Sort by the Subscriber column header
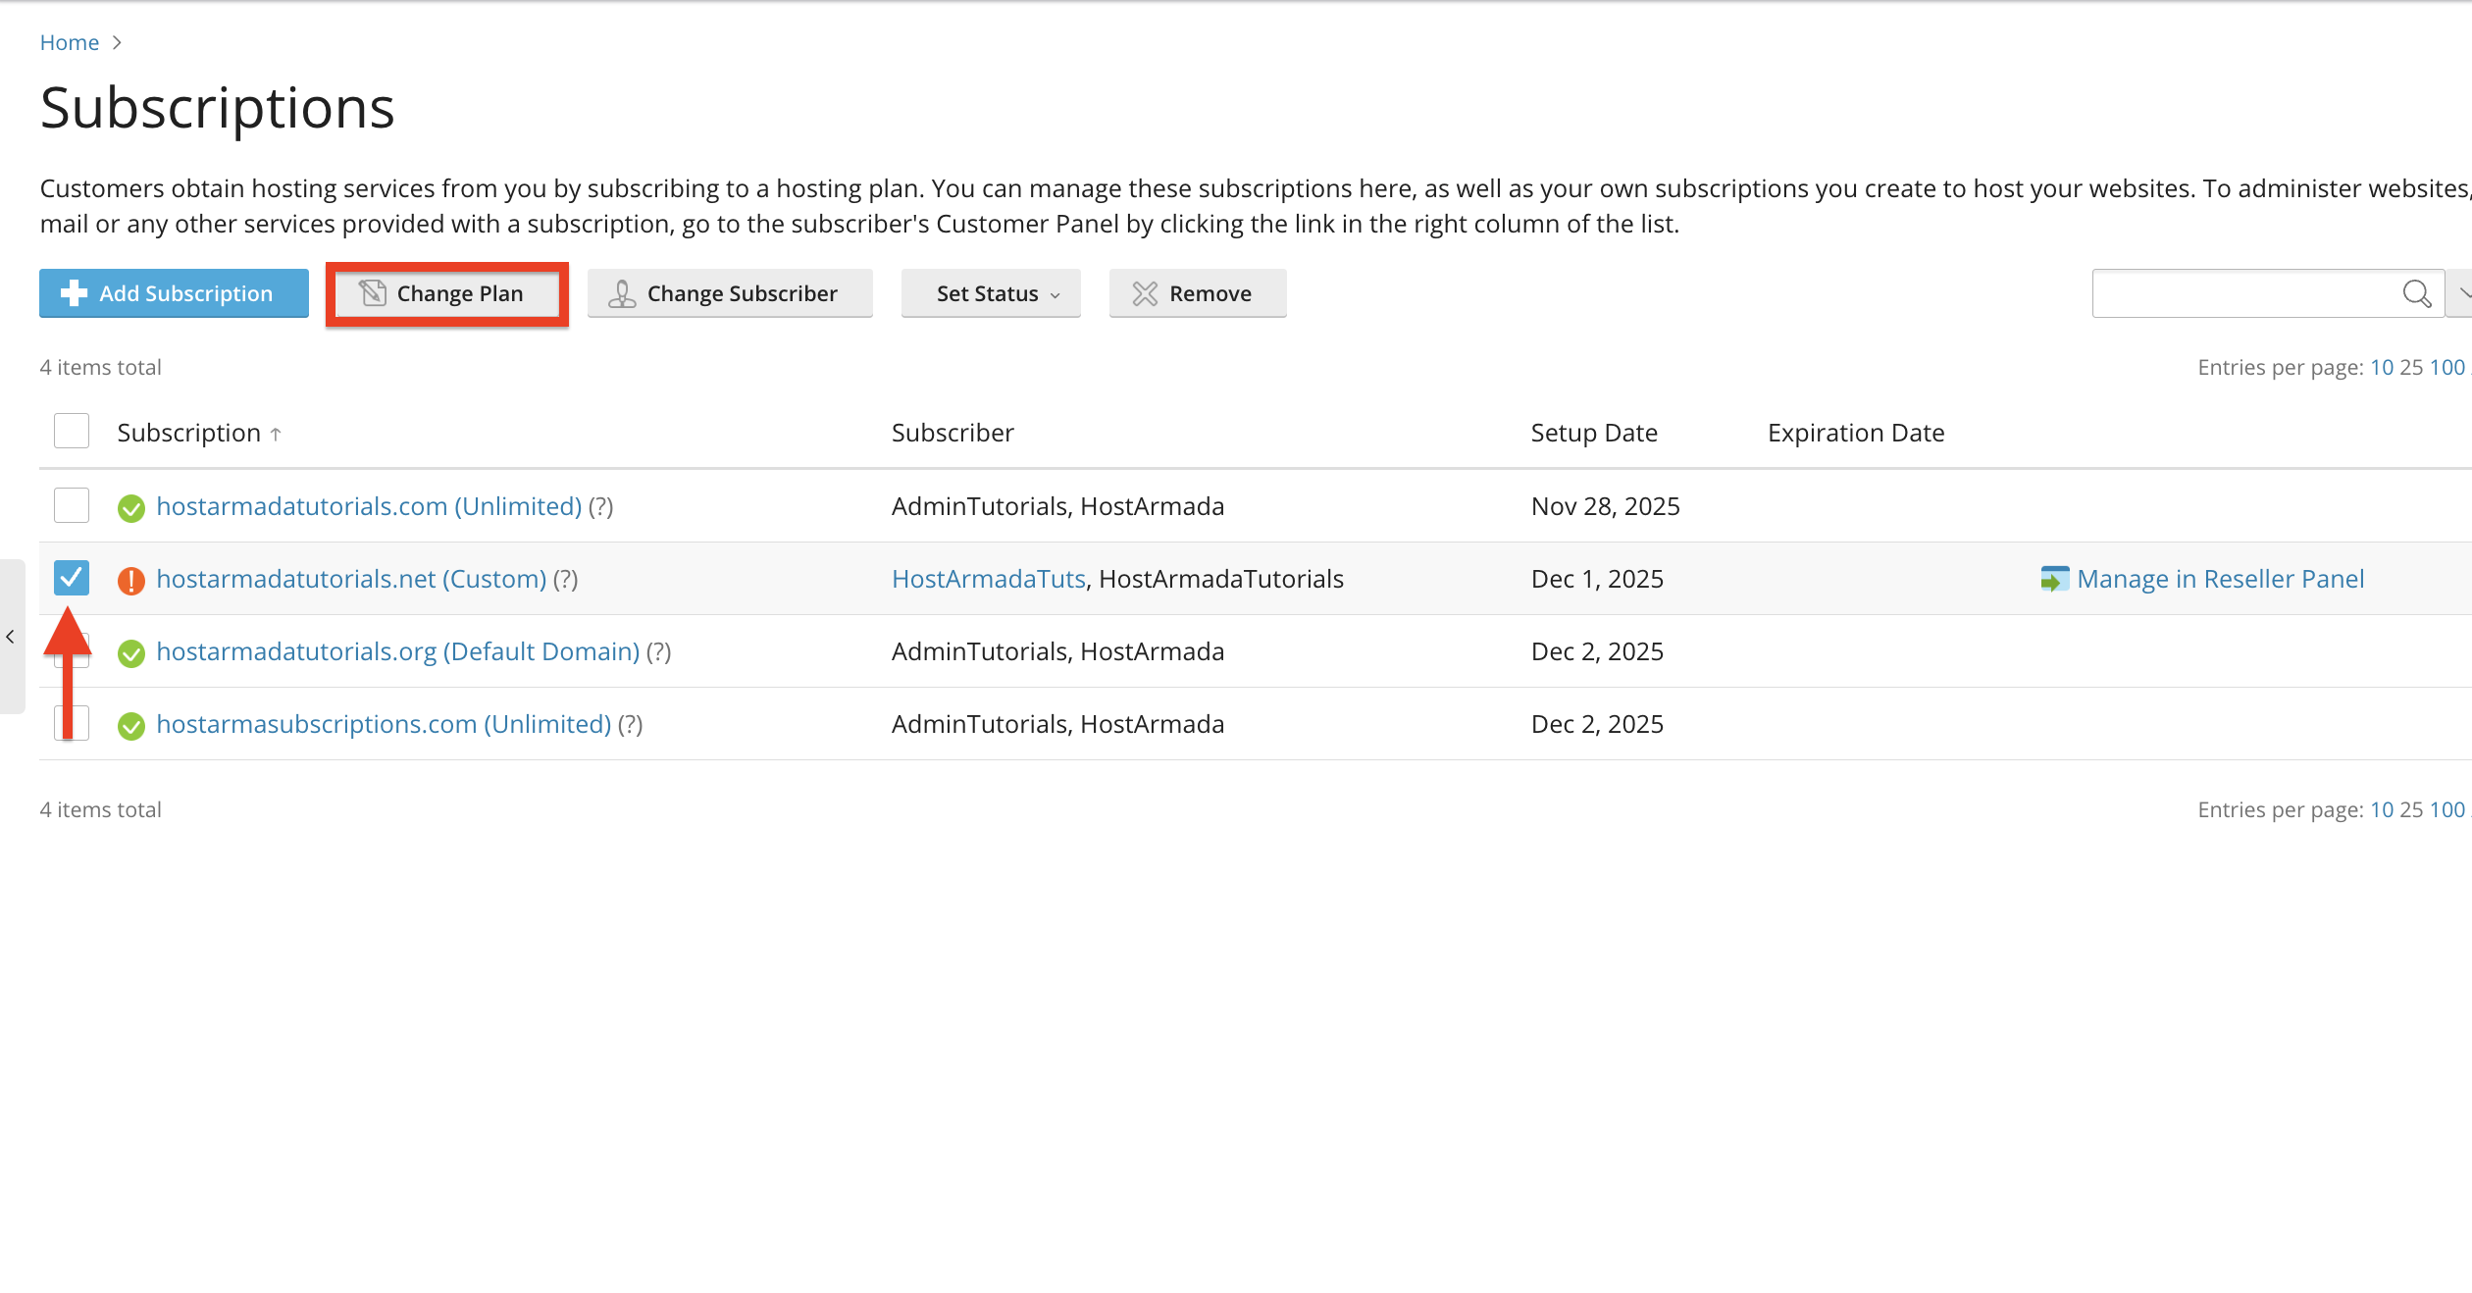Screen dimensions: 2472x1293 click(953, 433)
